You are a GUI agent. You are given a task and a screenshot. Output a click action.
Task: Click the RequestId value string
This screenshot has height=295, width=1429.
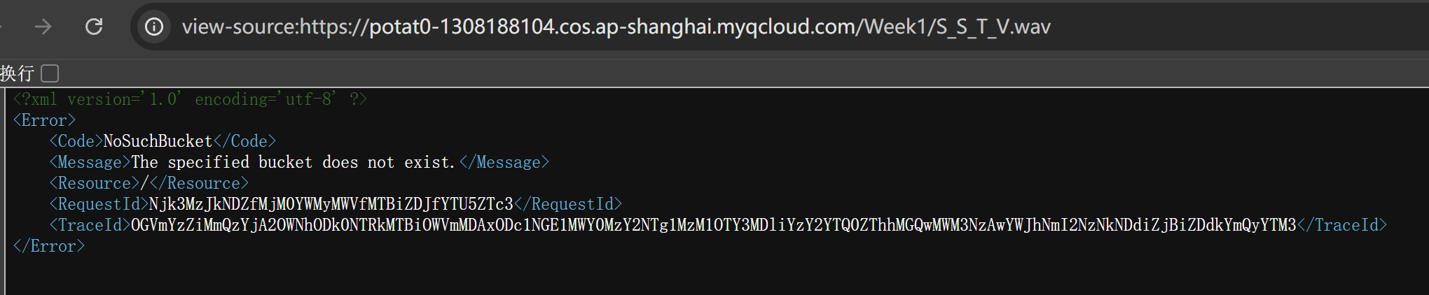click(331, 204)
